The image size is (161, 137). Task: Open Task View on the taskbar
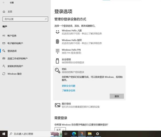pyautogui.click(x=66, y=134)
